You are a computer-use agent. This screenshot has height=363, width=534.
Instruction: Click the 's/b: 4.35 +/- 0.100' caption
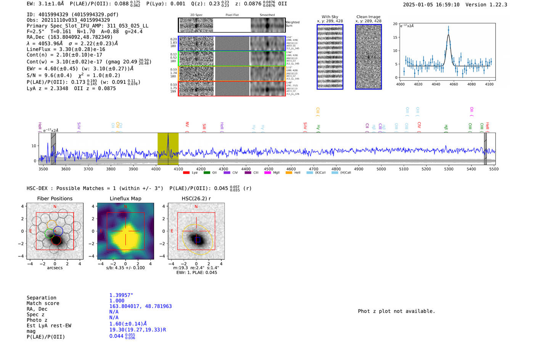[125, 268]
